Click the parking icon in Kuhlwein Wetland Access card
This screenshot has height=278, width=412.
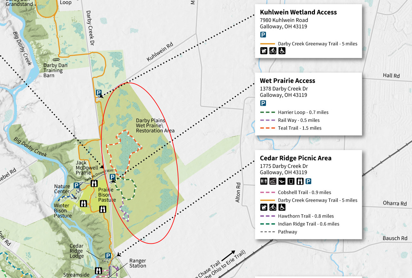(263, 35)
